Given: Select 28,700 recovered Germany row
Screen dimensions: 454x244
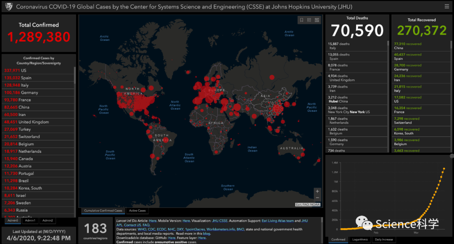Looking at the screenshot, I should pos(421,67).
